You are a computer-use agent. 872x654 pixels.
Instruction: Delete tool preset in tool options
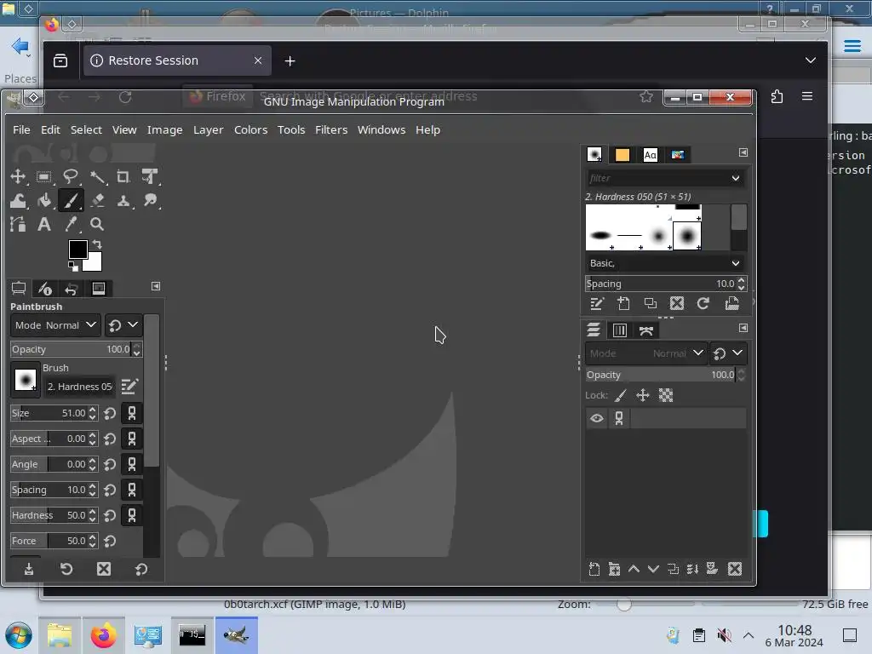(x=104, y=569)
